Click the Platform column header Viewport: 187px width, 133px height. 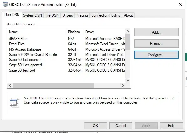[x=75, y=32]
